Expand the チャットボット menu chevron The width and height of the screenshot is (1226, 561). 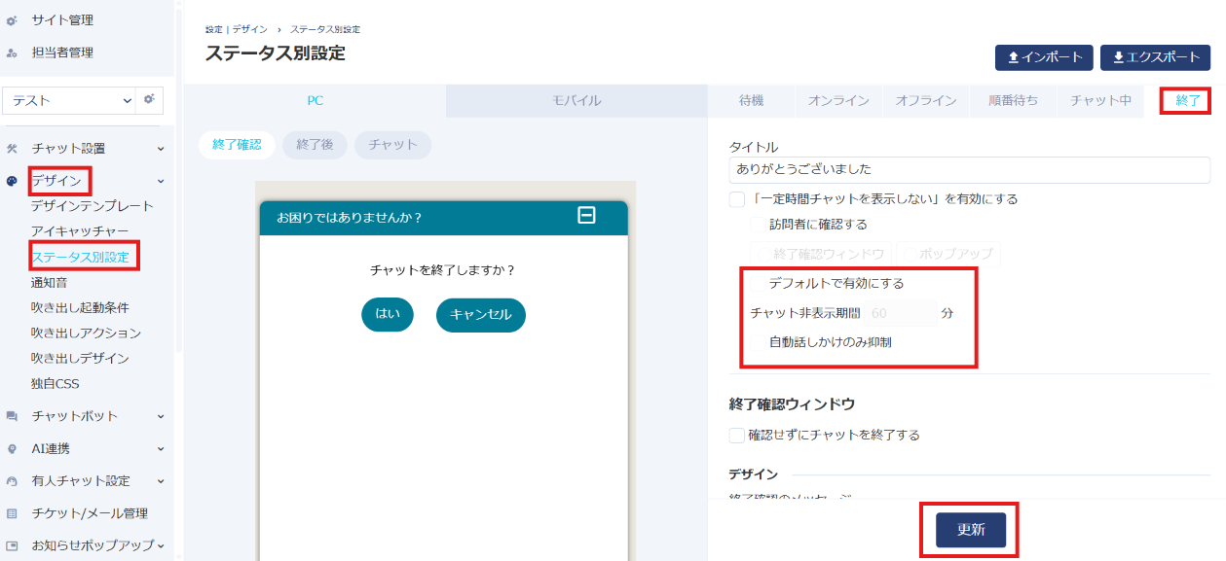tap(161, 416)
